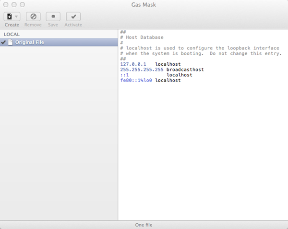Click the fe80::1%lo0 address

[x=136, y=80]
